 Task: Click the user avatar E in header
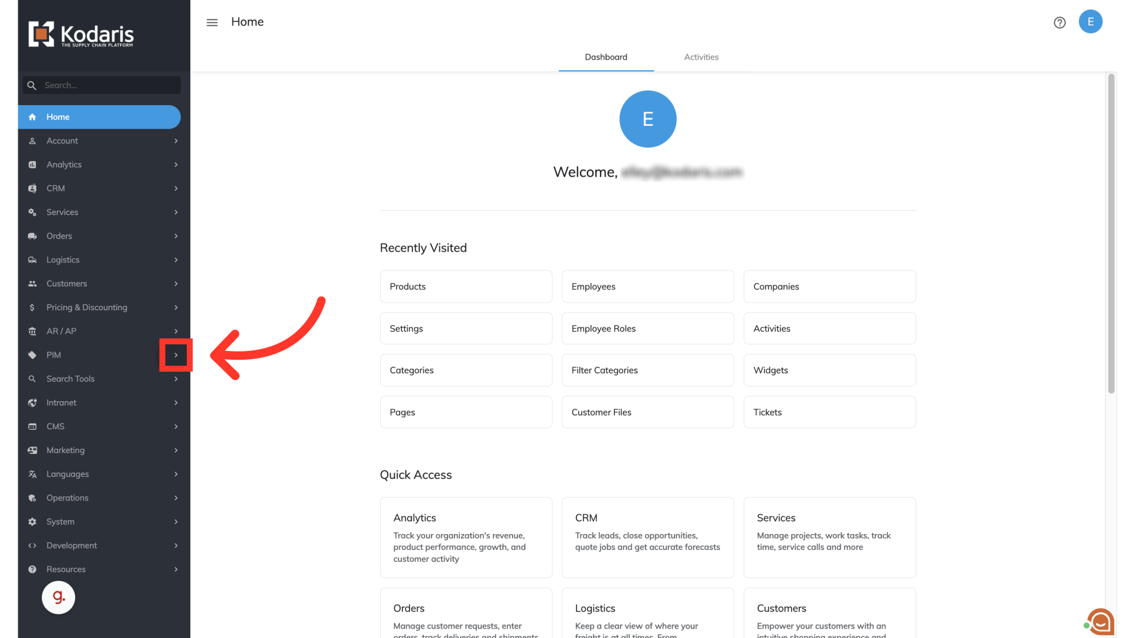[1090, 22]
